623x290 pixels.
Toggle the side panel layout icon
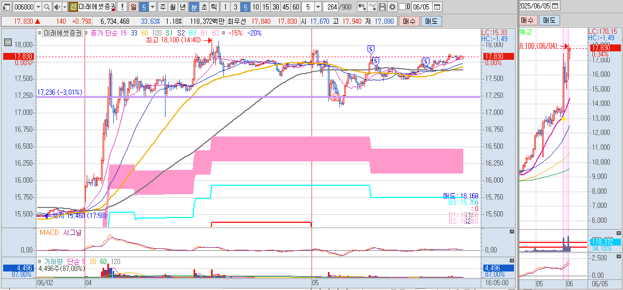click(6, 7)
